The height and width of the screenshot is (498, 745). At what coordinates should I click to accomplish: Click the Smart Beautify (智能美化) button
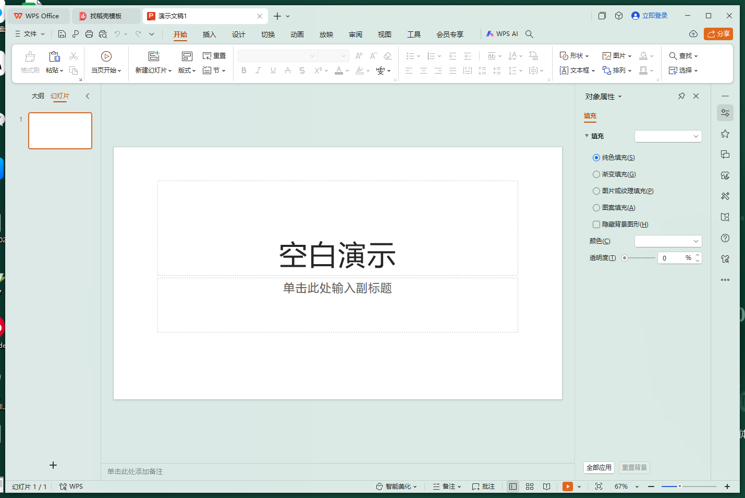tap(396, 487)
